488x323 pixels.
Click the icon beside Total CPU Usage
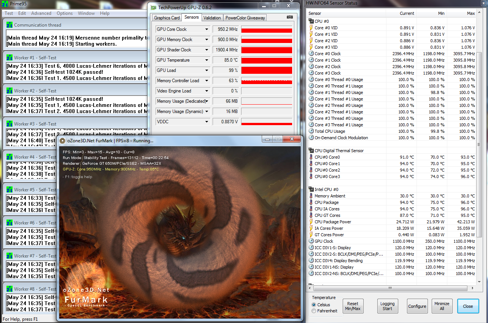pyautogui.click(x=311, y=131)
